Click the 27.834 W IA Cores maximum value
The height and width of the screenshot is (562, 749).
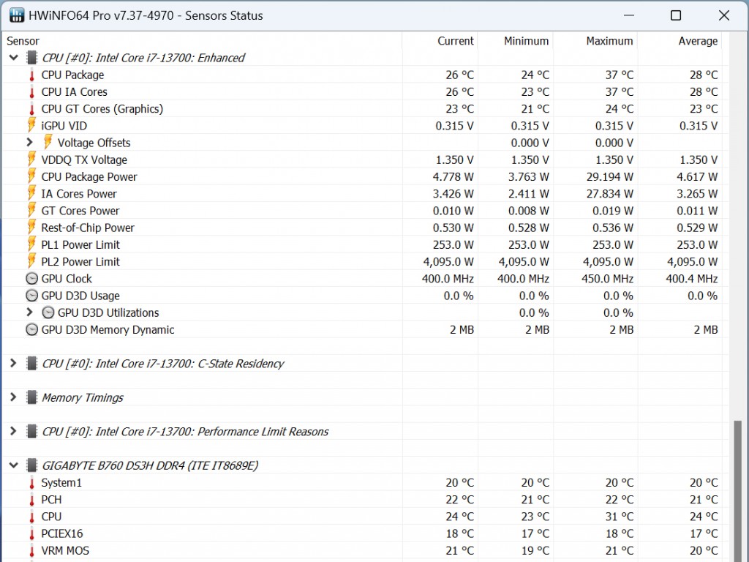click(609, 193)
